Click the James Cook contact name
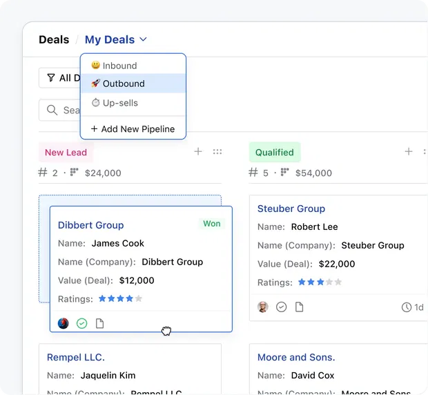 pos(117,243)
